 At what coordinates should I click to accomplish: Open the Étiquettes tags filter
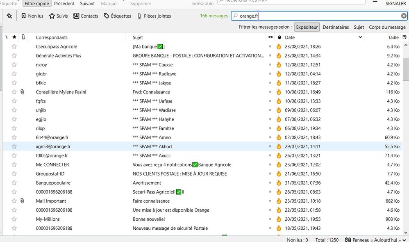point(117,16)
